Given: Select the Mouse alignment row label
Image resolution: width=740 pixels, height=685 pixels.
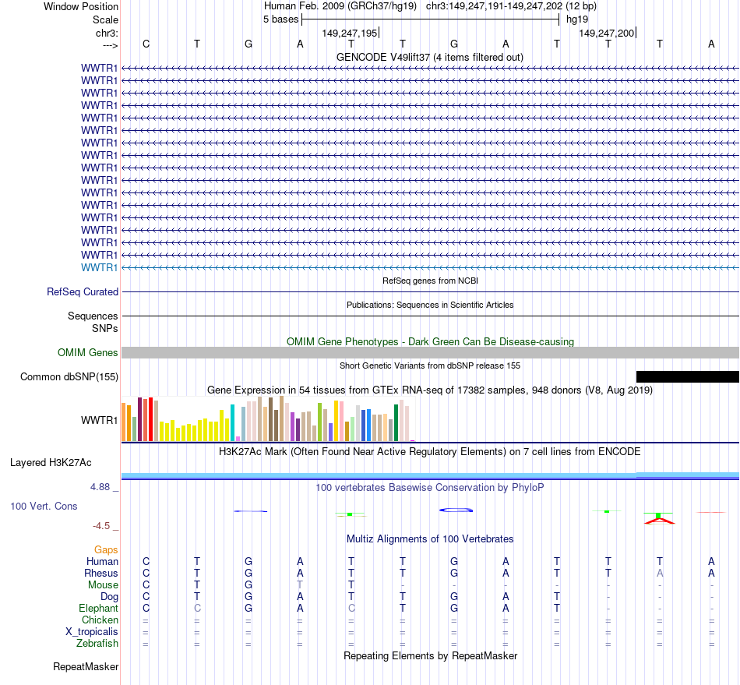Looking at the screenshot, I should point(103,585).
